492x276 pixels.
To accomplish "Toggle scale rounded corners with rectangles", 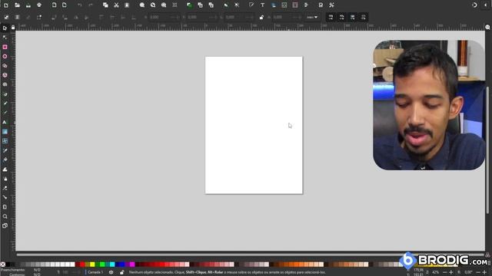I will point(341,17).
